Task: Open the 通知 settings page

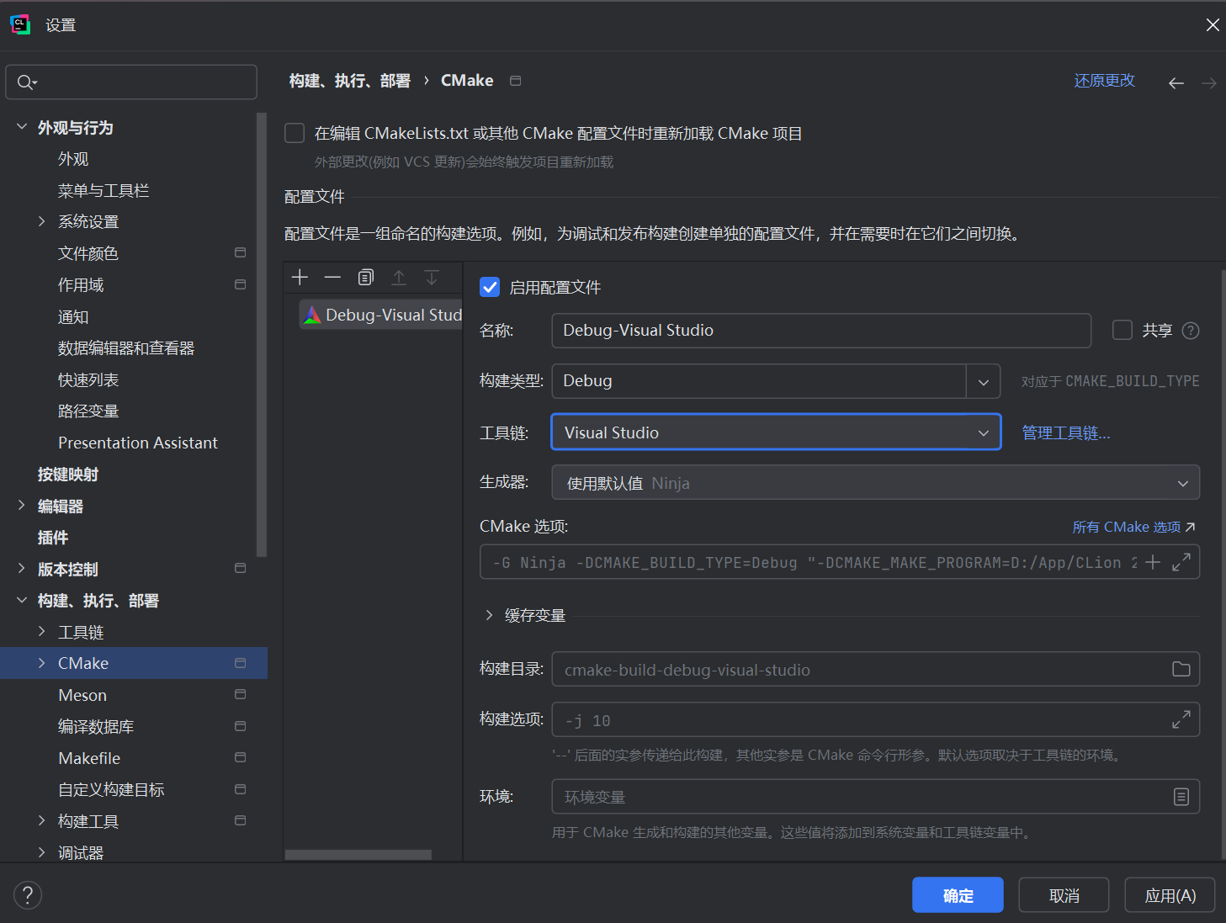Action: (x=73, y=317)
